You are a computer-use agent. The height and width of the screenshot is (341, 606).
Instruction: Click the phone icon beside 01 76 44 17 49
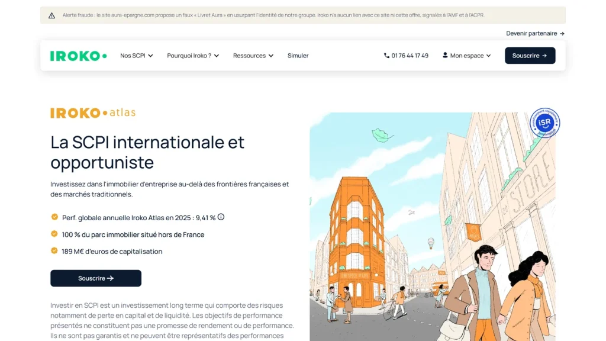coord(386,55)
